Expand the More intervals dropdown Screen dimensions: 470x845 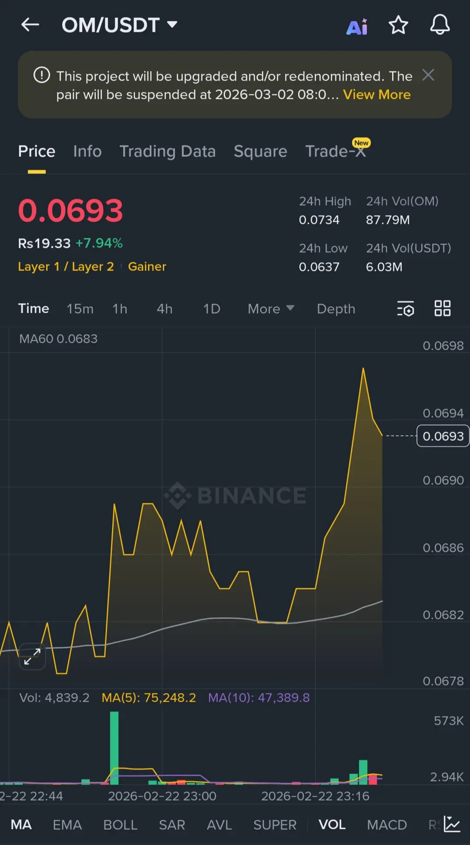(x=271, y=309)
